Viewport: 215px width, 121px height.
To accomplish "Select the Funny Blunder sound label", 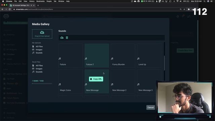I will click(119, 64).
